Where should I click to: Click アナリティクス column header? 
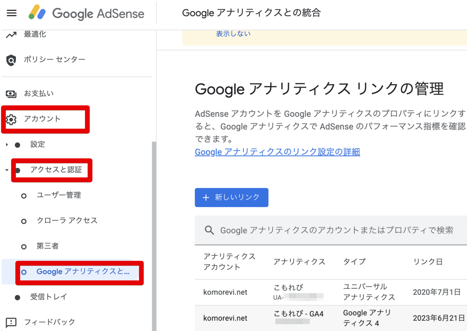pos(299,262)
